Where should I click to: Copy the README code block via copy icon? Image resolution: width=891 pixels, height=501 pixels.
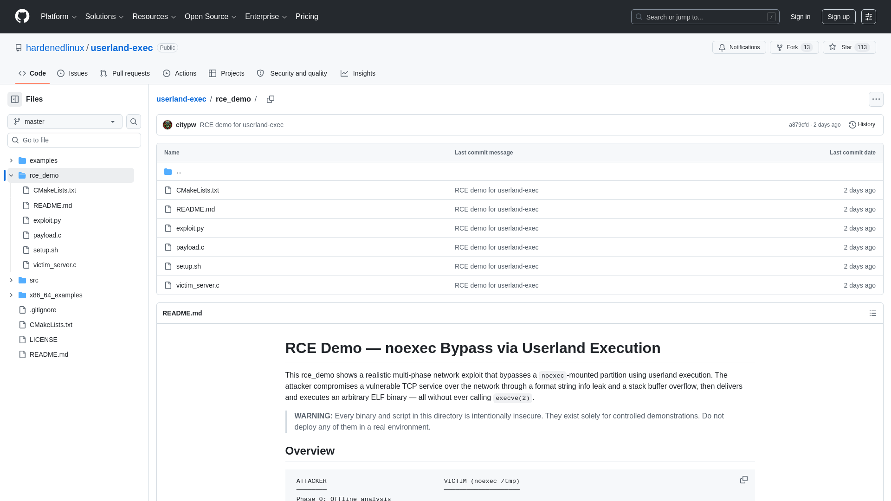click(x=743, y=479)
